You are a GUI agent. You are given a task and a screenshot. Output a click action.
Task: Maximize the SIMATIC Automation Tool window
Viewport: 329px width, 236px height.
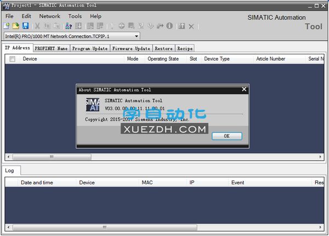click(x=317, y=5)
